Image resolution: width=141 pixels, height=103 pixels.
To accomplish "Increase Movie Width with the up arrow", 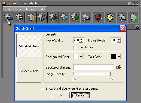I will coord(81,39).
